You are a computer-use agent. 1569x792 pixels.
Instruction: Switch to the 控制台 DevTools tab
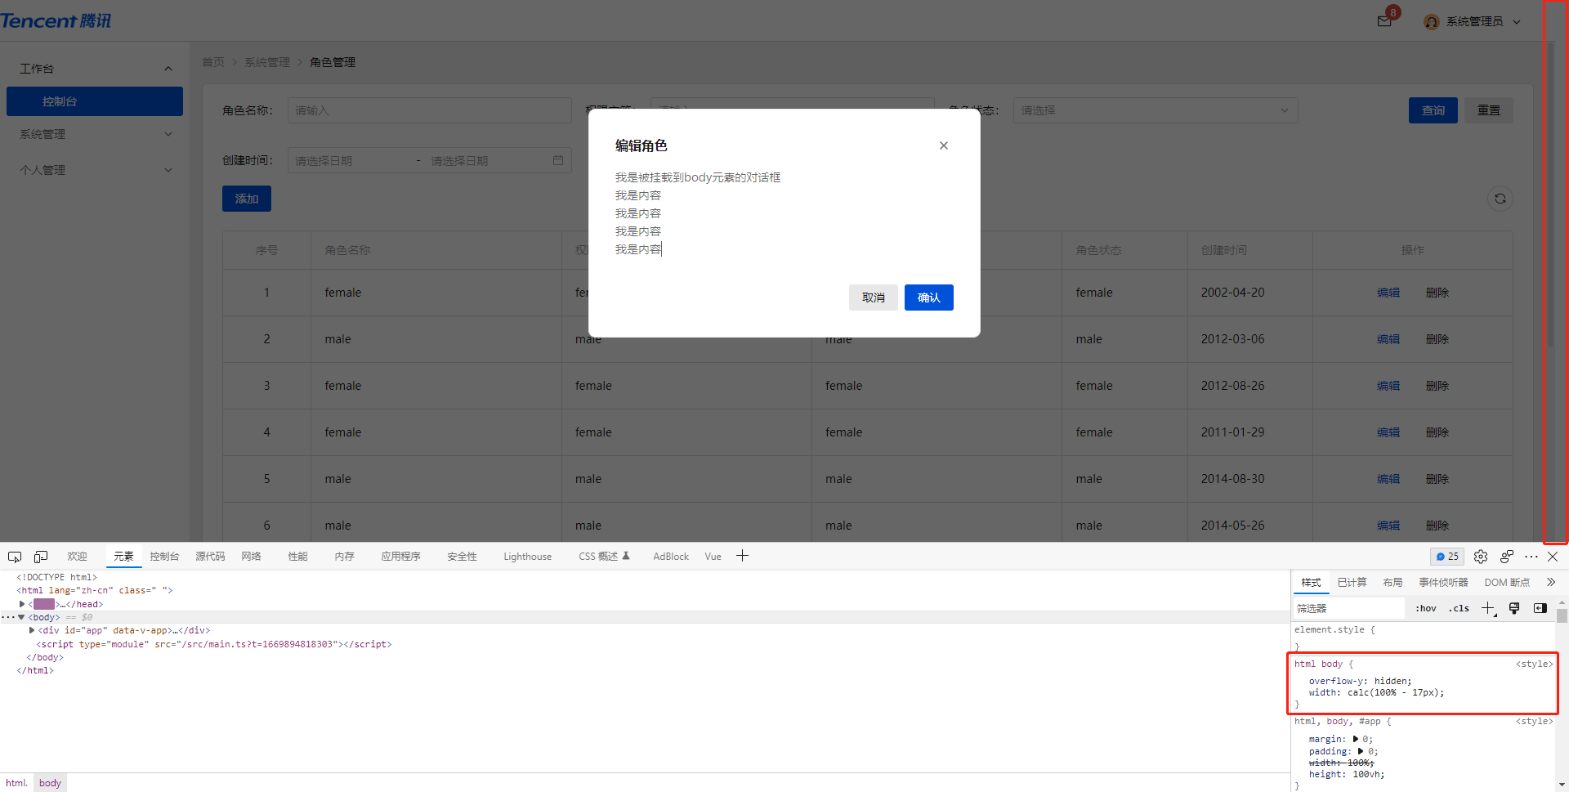pyautogui.click(x=163, y=557)
